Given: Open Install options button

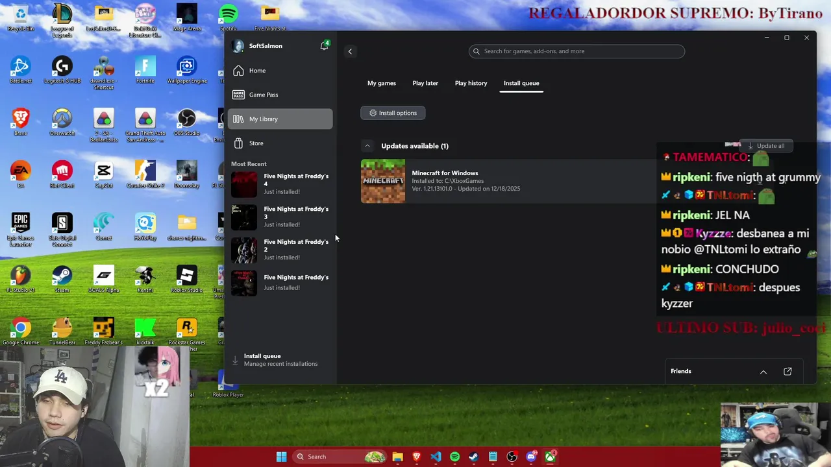Looking at the screenshot, I should pos(393,113).
